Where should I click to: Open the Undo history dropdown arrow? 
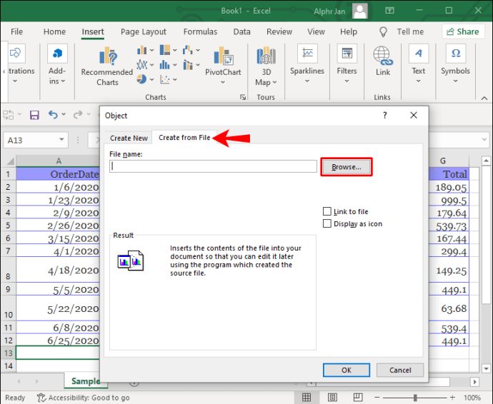[64, 114]
